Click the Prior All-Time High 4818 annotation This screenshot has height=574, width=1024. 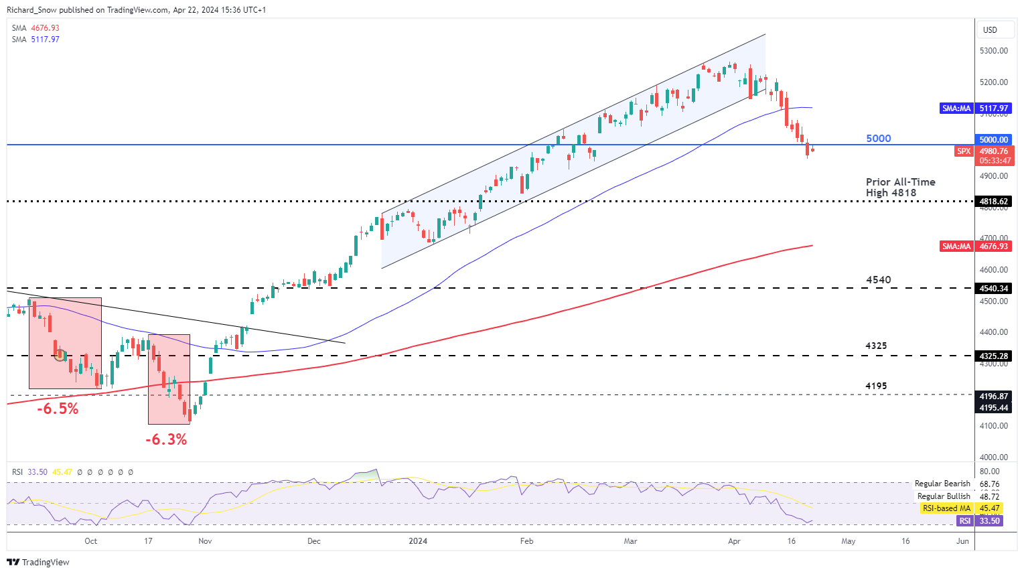[x=900, y=188]
